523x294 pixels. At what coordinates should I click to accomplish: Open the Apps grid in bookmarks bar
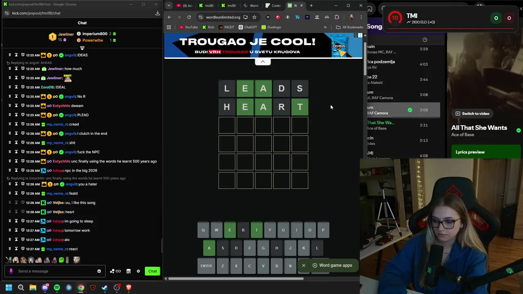169,27
